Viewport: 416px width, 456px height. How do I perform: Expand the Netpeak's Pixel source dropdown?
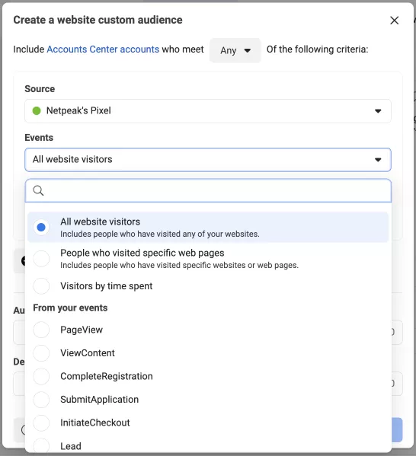click(x=208, y=111)
